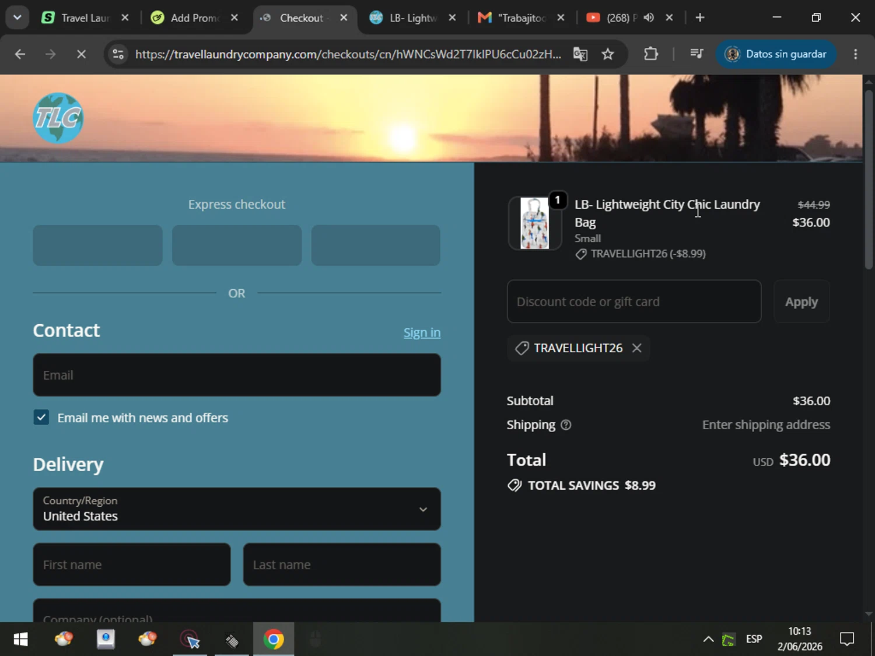
Task: Focus the Discount code or gift card field
Action: (x=634, y=301)
